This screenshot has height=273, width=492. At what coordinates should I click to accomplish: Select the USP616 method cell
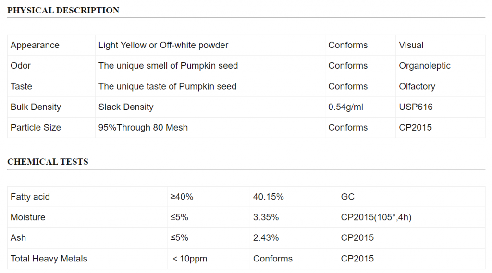(x=416, y=107)
